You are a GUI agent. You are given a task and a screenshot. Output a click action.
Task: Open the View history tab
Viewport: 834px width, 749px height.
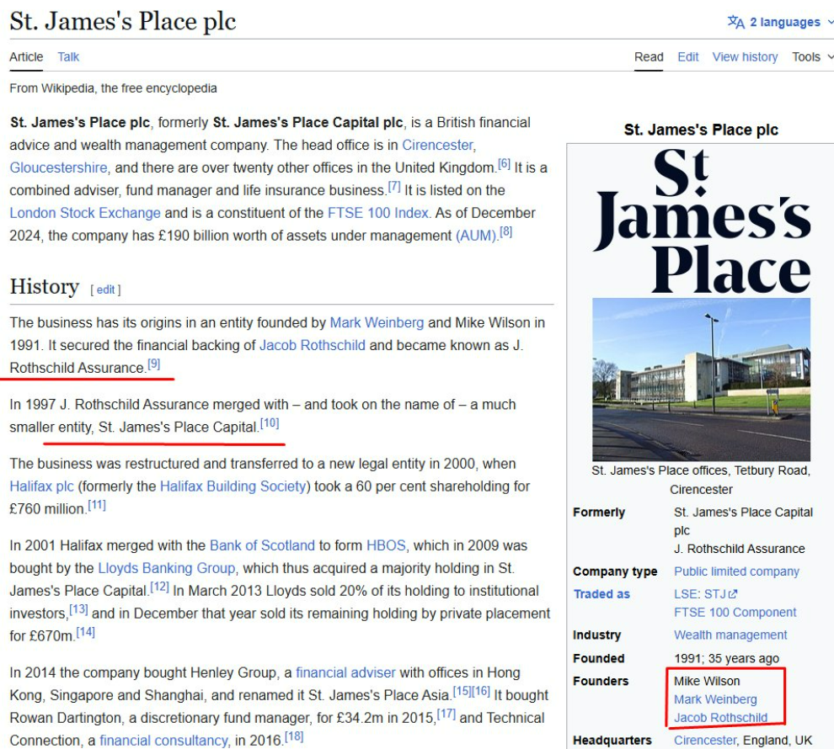(745, 56)
